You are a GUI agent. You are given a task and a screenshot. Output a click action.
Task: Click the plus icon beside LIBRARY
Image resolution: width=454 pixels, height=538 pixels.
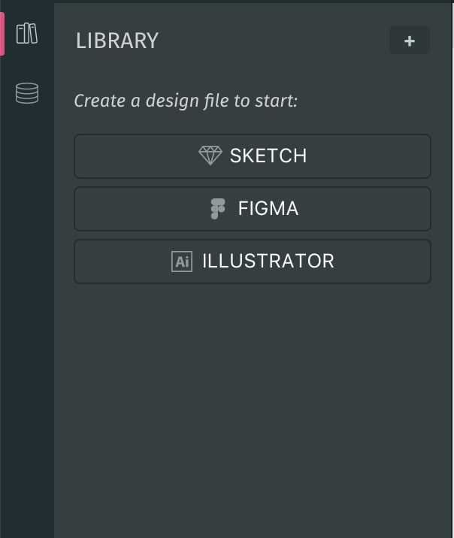tap(410, 41)
